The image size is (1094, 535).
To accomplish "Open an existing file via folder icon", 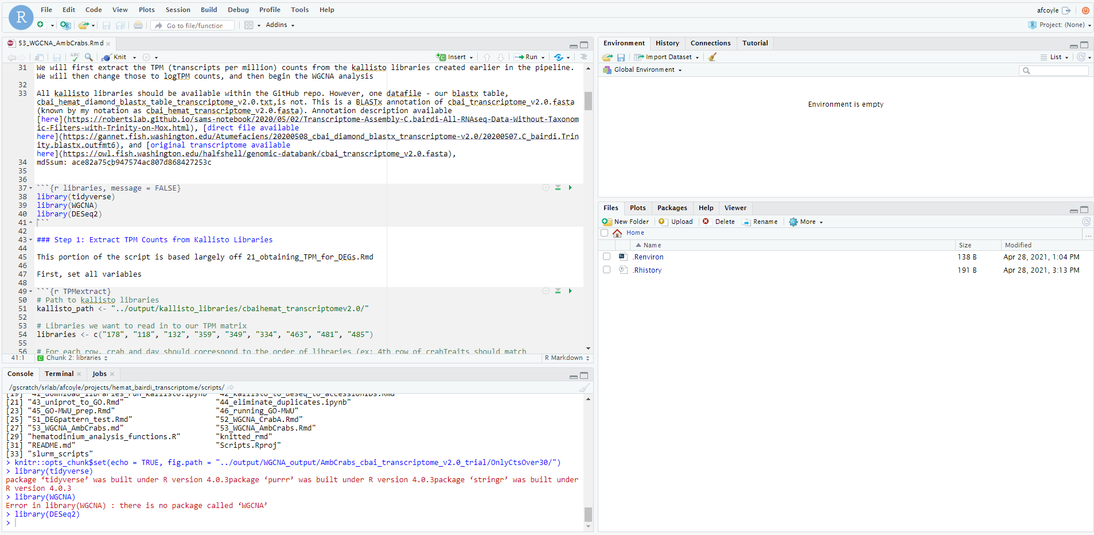I will tap(84, 25).
